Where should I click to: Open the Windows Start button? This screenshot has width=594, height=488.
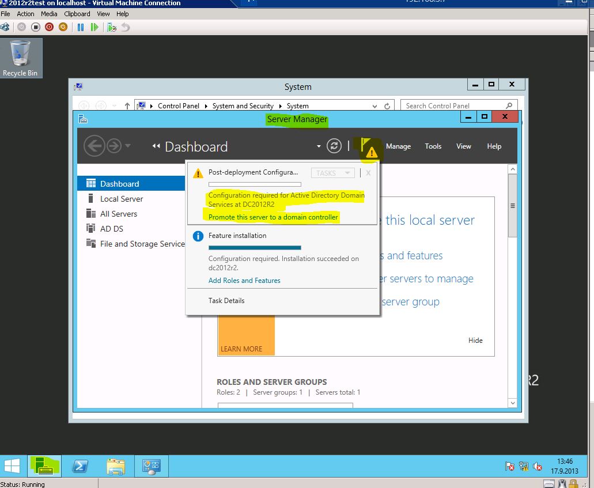coord(12,466)
